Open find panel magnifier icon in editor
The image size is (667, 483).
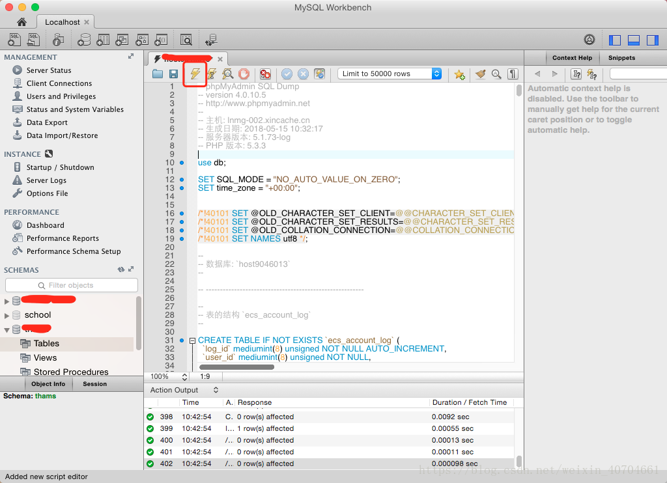[496, 74]
